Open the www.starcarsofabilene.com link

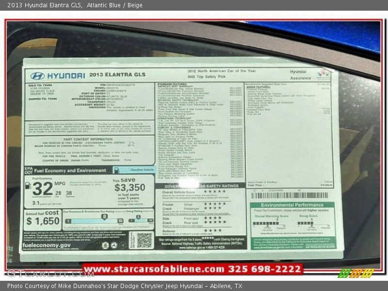click(154, 269)
